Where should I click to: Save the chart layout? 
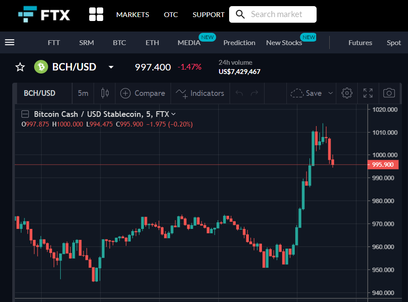pyautogui.click(x=306, y=93)
